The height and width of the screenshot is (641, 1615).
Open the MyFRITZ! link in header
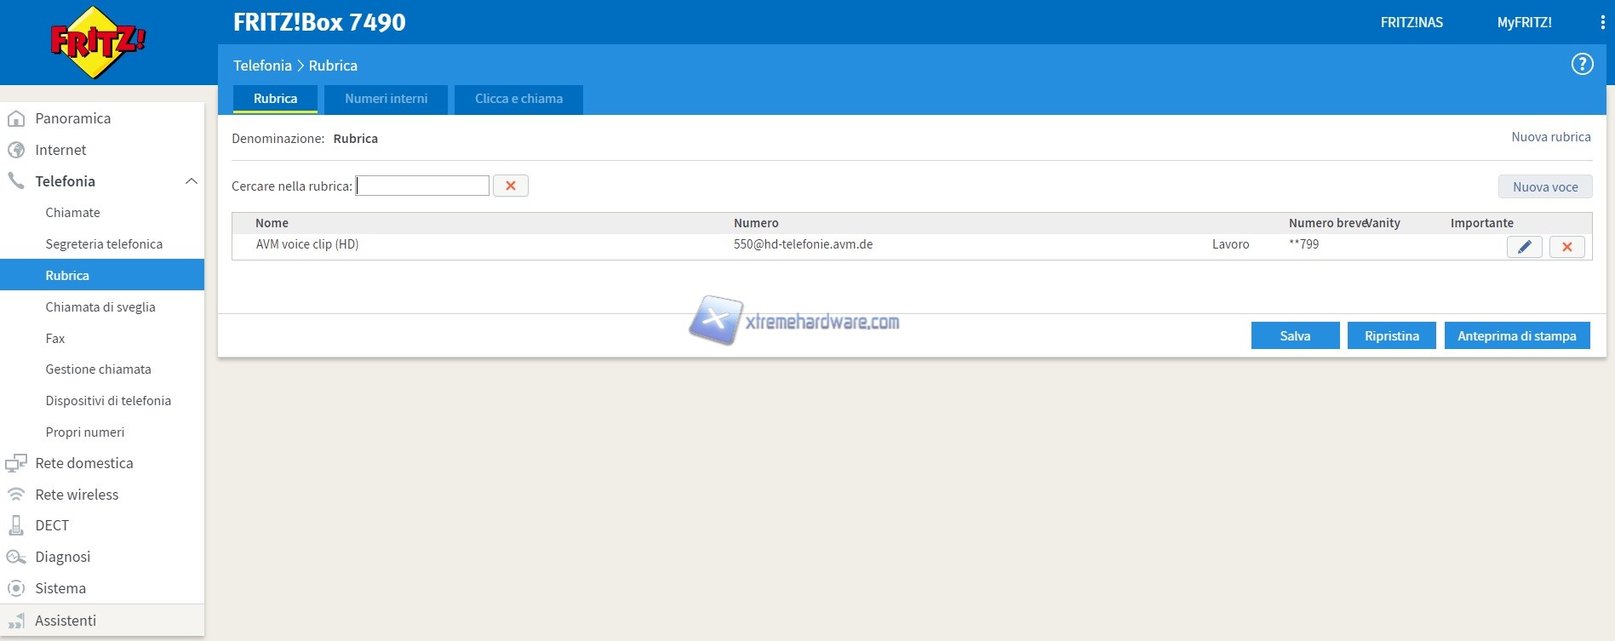[x=1524, y=23]
